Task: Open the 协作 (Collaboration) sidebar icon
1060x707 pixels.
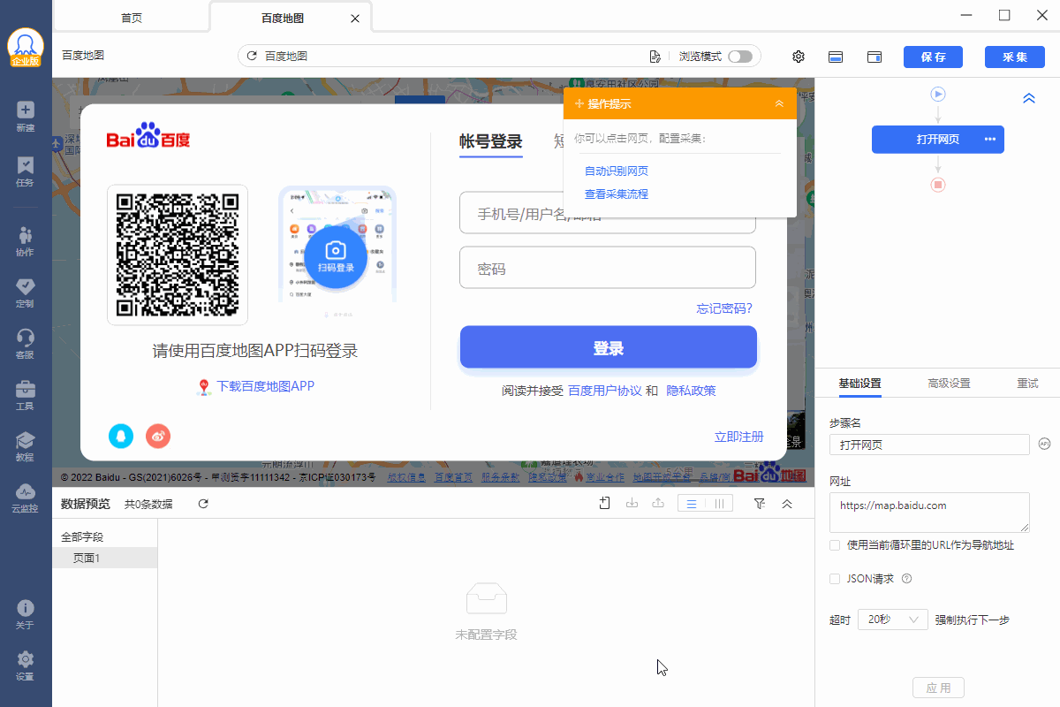Action: coord(26,240)
